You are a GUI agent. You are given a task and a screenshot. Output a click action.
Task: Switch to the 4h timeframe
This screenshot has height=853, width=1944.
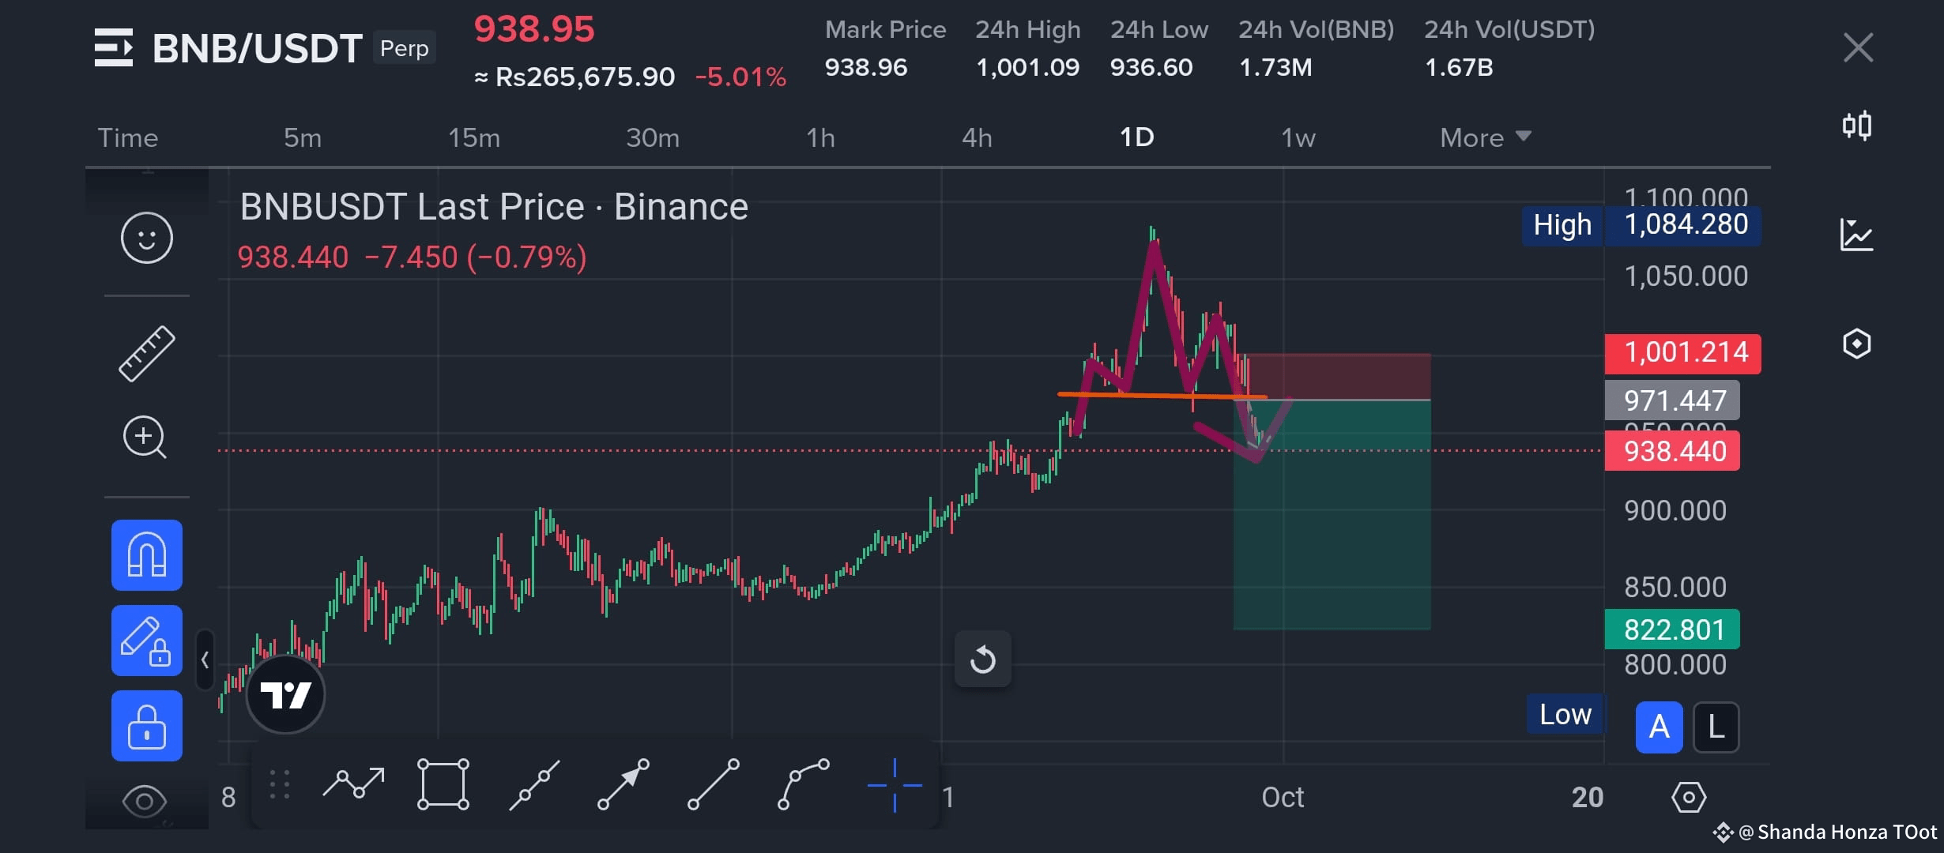[977, 138]
